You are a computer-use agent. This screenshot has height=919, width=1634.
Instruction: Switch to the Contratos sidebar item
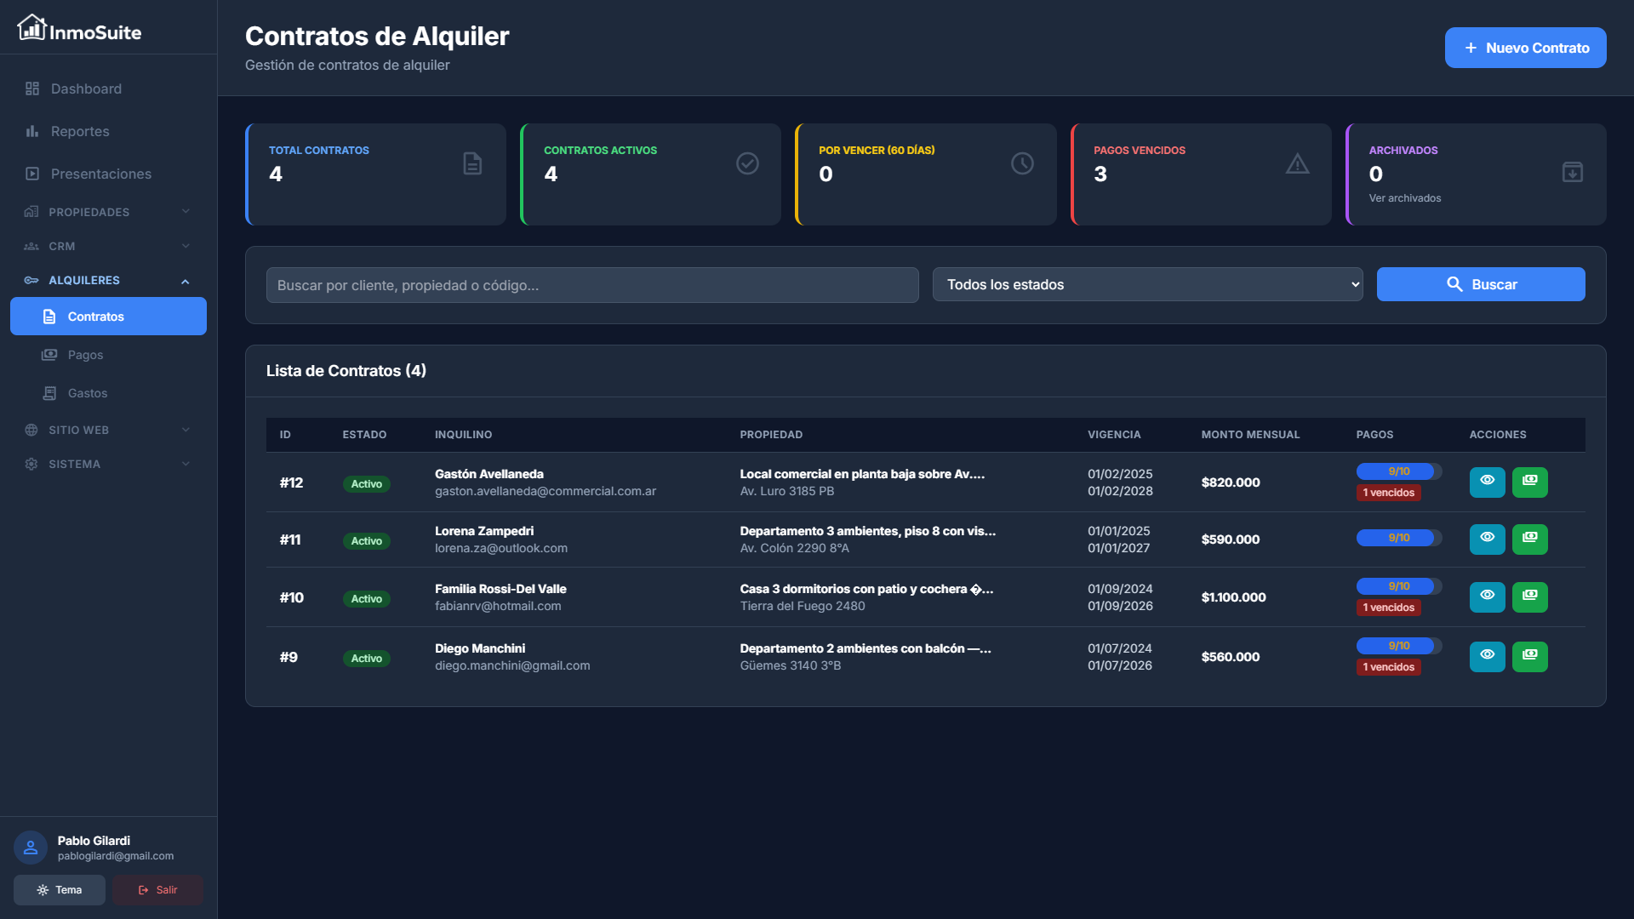tap(96, 316)
